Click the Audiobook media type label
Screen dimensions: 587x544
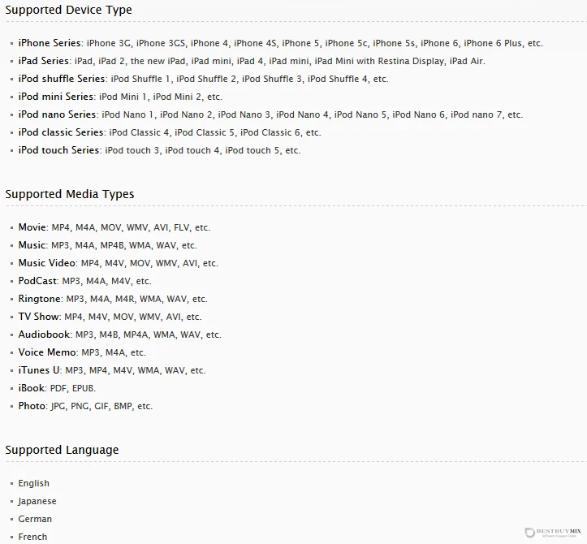pyautogui.click(x=44, y=335)
